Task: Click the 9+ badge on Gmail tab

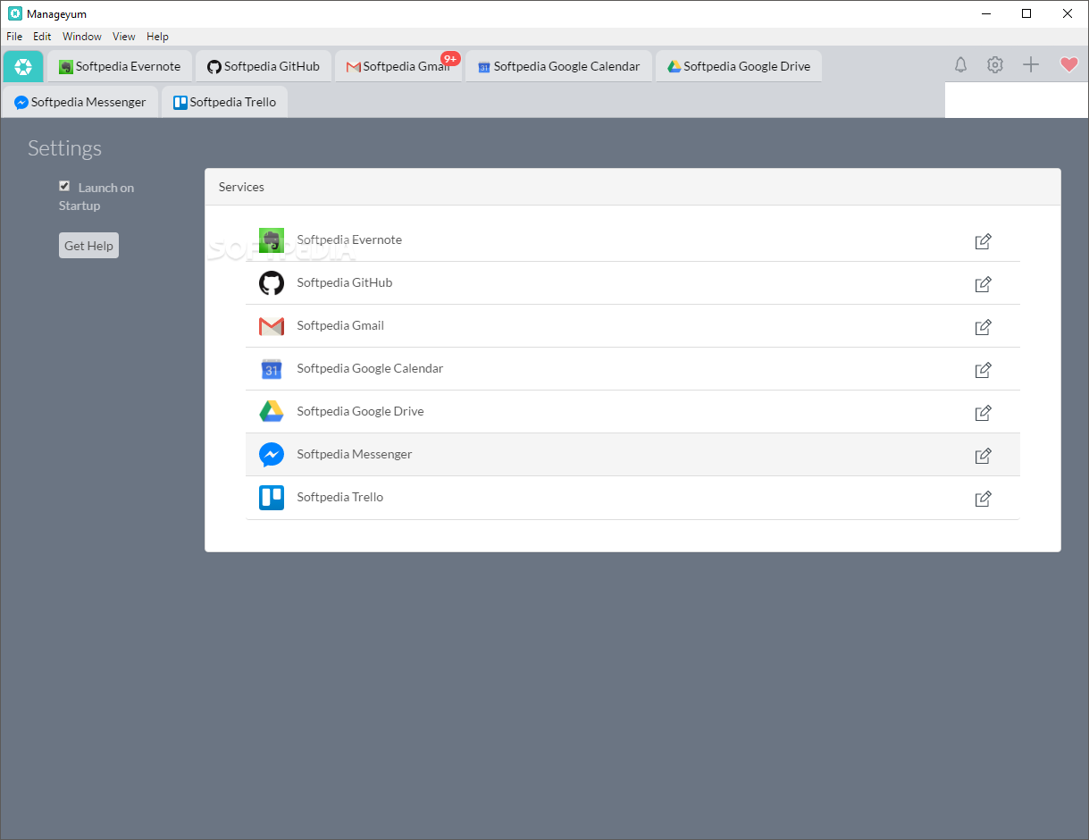Action: tap(450, 58)
